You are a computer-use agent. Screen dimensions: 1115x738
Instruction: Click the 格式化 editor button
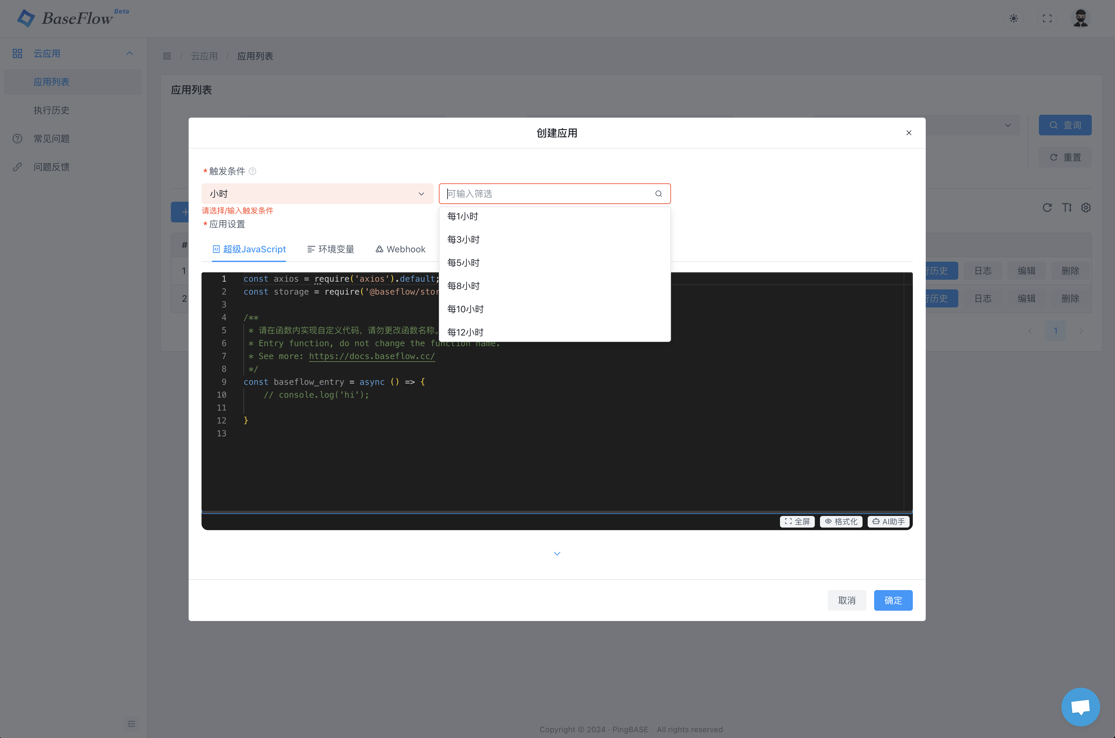(841, 521)
